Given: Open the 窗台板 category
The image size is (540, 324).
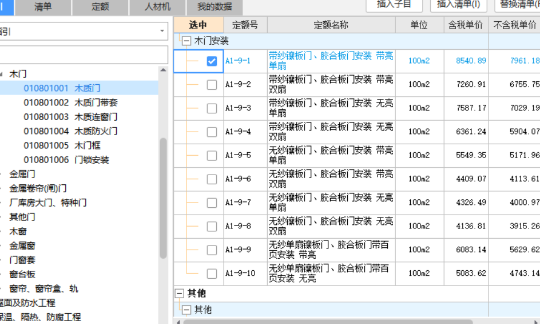Looking at the screenshot, I should pos(22,274).
